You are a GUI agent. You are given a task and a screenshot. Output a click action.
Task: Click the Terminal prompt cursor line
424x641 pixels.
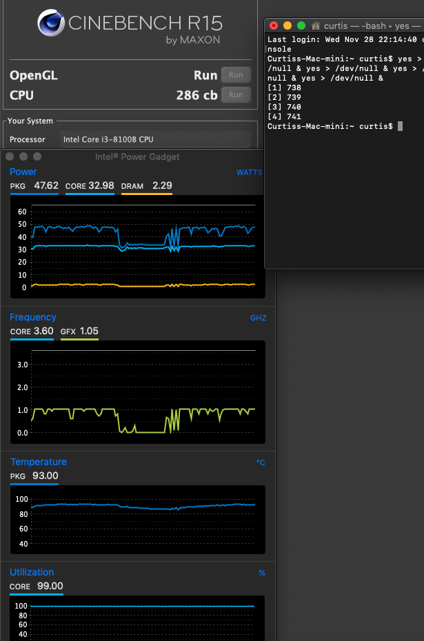[x=335, y=126]
